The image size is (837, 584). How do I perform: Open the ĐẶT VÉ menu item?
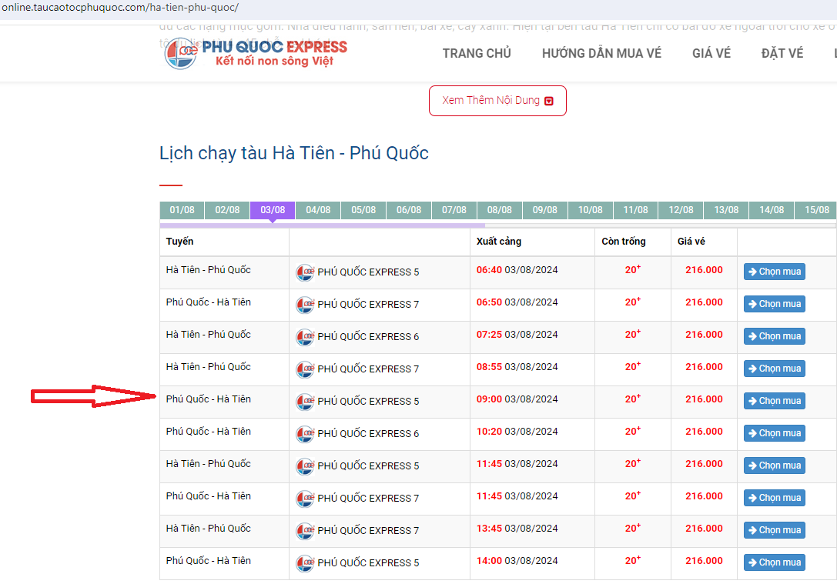tap(782, 53)
